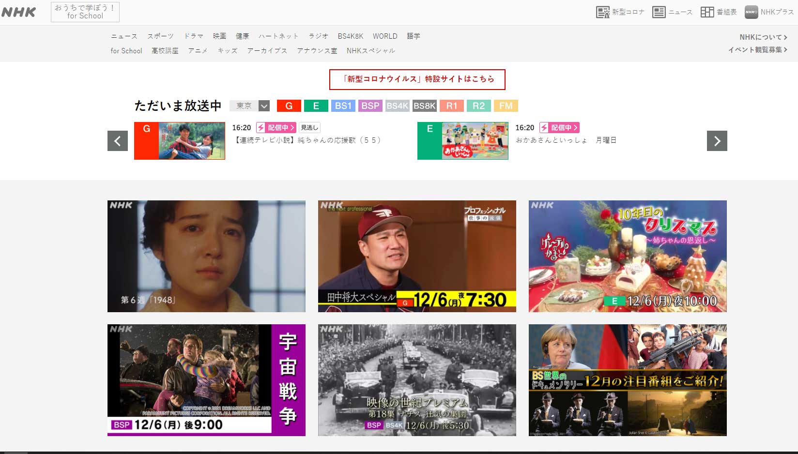Image resolution: width=798 pixels, height=454 pixels.
Task: Open the 第6週 1948 drama feature card
Action: (x=206, y=256)
